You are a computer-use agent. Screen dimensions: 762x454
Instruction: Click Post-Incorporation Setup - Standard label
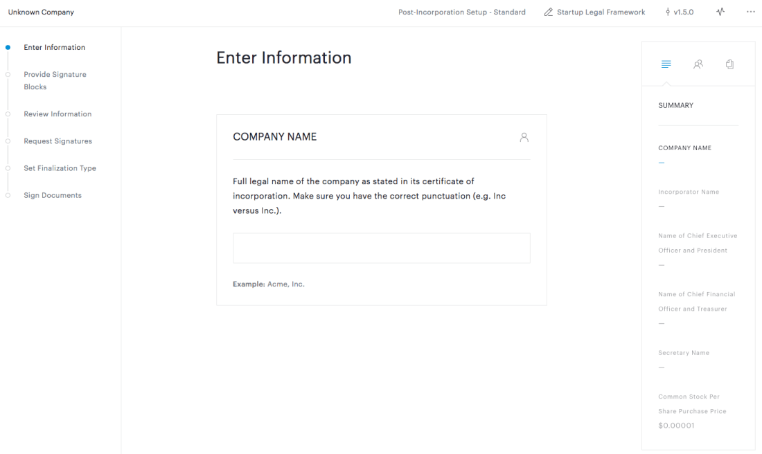click(x=461, y=12)
